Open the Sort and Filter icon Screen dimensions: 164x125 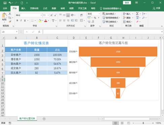tap(143, 14)
